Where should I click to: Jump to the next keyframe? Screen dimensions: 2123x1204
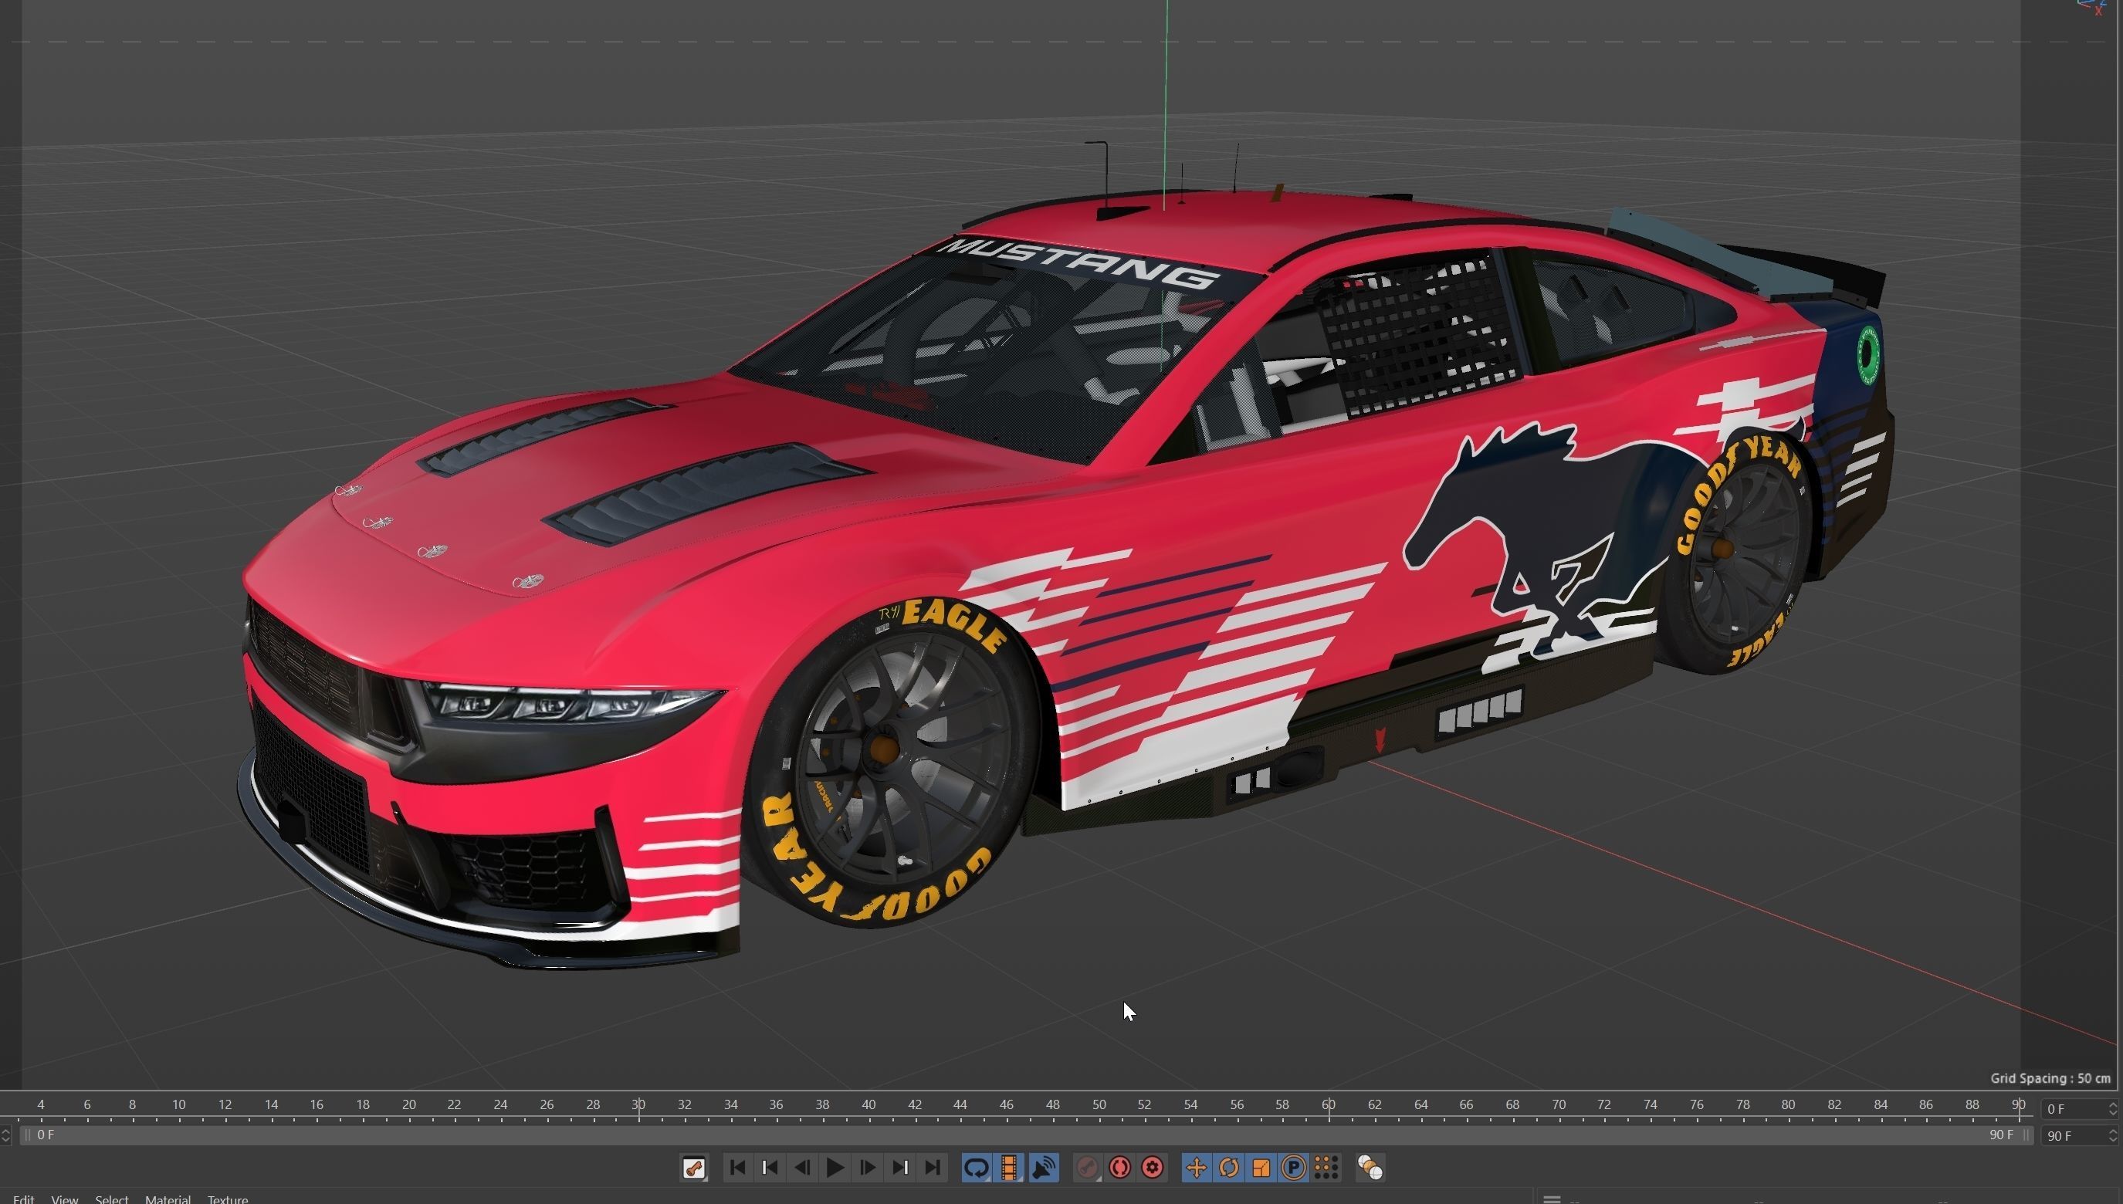[x=900, y=1168]
